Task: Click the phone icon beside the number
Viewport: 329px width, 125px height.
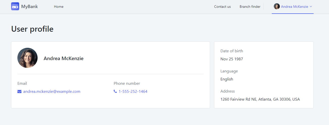Action: tap(115, 91)
